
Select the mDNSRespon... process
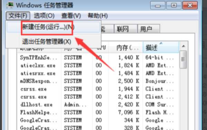[98, 81]
